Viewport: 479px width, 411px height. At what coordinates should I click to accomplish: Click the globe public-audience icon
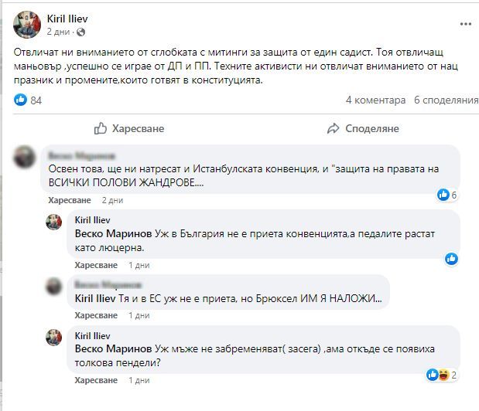point(81,32)
